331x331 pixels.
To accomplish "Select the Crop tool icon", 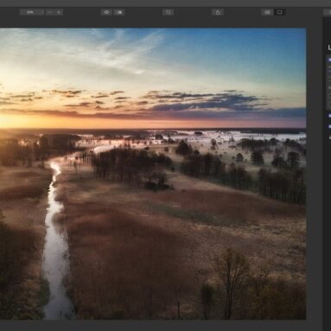I will [169, 12].
